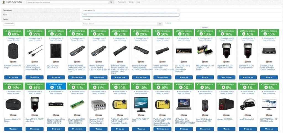Expand the Tienda dropdown showing Todas
This screenshot has height=133, width=283.
130,15
